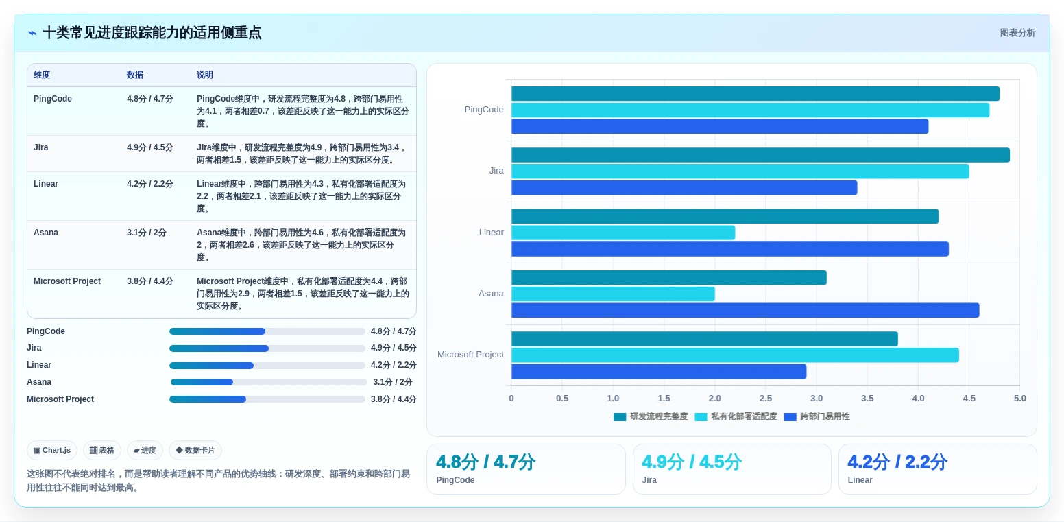This screenshot has height=522, width=1064.
Task: Toggle 私有化部署适配度 legend swatch
Action: click(701, 416)
